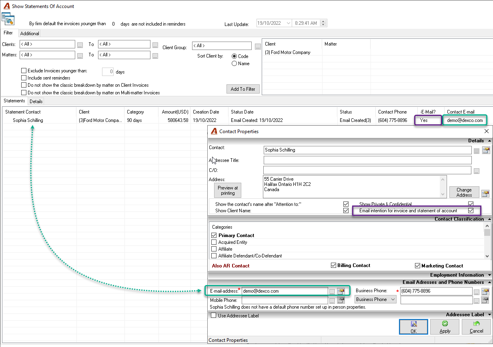Click the ellipsis beside the second Business Phone field

[x=477, y=301]
